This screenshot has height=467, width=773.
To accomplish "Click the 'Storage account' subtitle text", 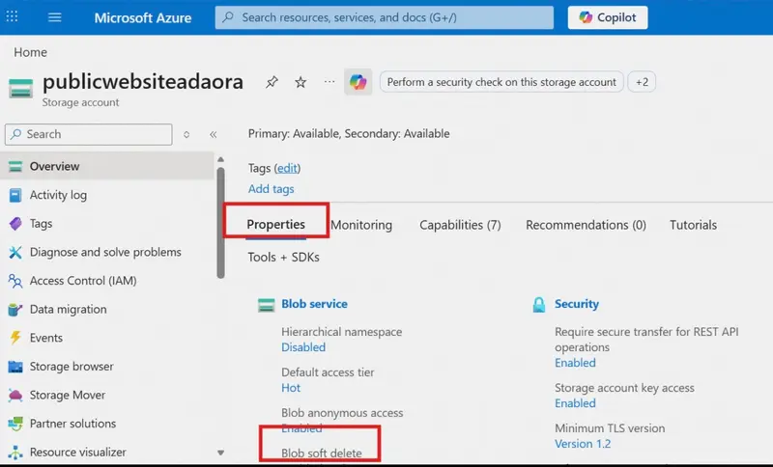I will pos(80,102).
